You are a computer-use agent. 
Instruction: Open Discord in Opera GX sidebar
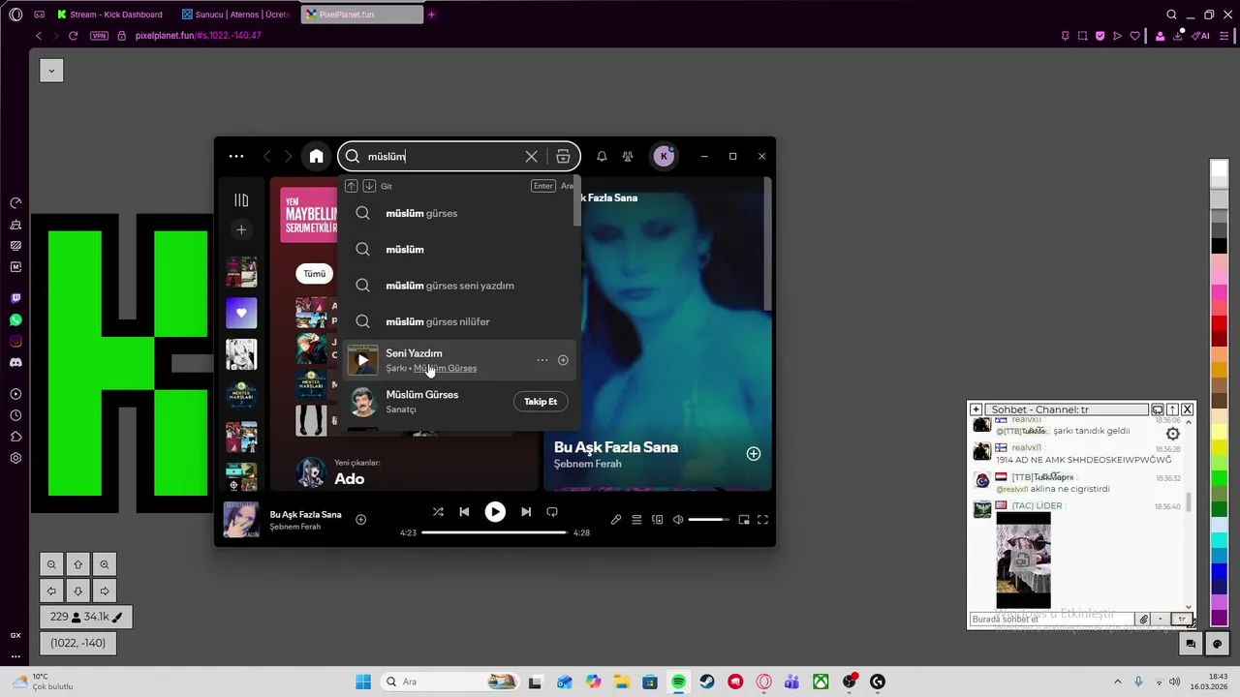point(15,362)
